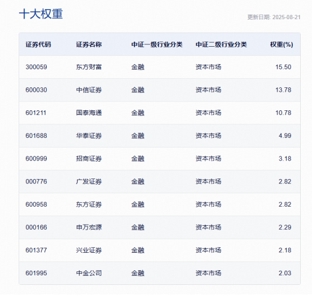Open stock code 300059
312x295 pixels.
36,67
